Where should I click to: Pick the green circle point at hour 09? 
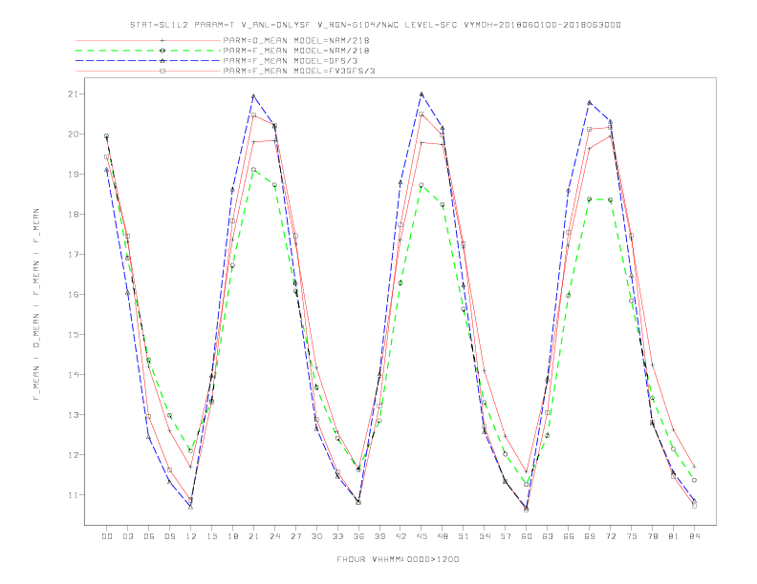point(169,415)
